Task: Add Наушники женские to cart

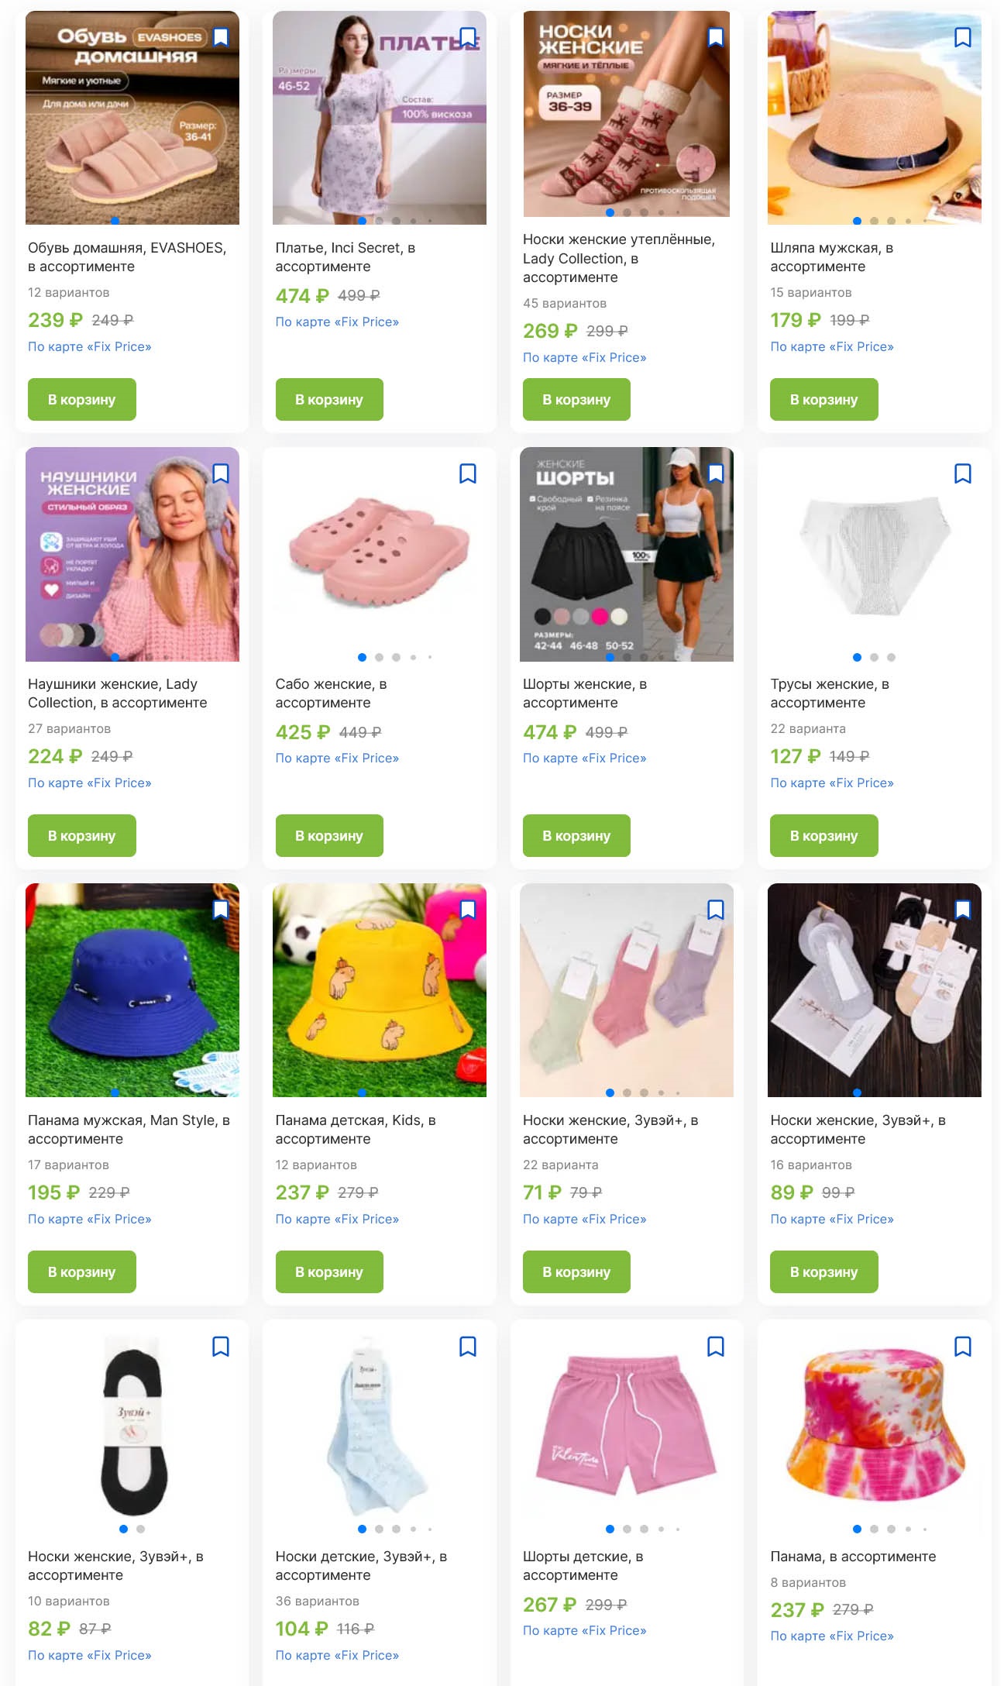Action: [82, 836]
